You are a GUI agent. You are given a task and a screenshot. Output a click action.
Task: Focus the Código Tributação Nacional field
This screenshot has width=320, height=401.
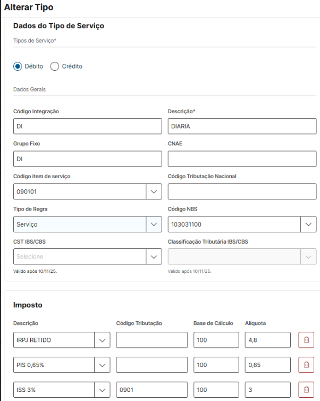(x=242, y=191)
